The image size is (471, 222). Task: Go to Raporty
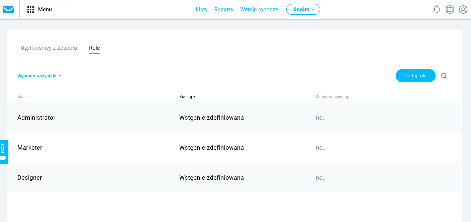224,9
